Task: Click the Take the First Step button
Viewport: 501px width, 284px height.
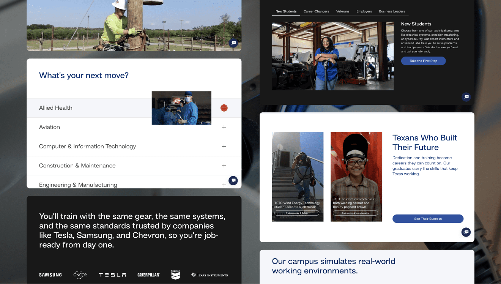Action: 423,61
